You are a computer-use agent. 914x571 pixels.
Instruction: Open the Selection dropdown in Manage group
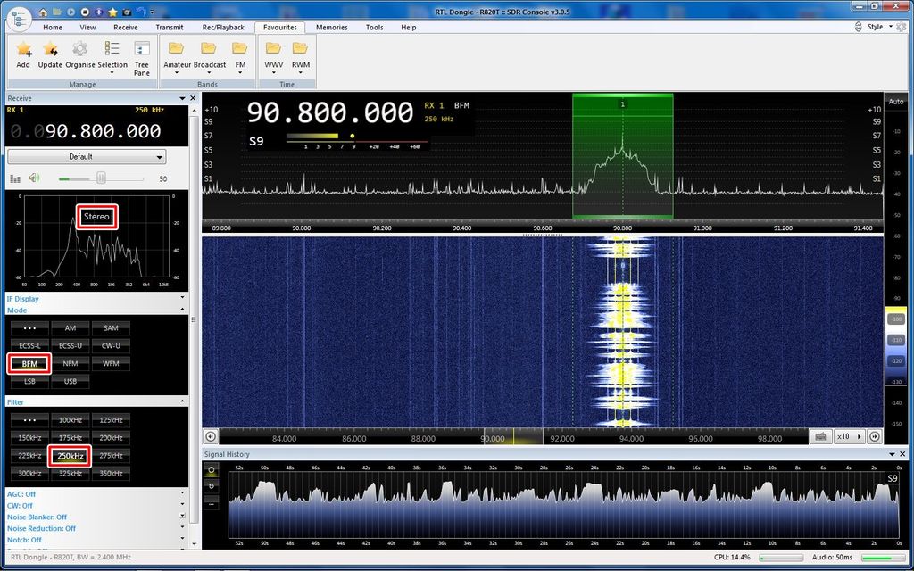[x=112, y=59]
